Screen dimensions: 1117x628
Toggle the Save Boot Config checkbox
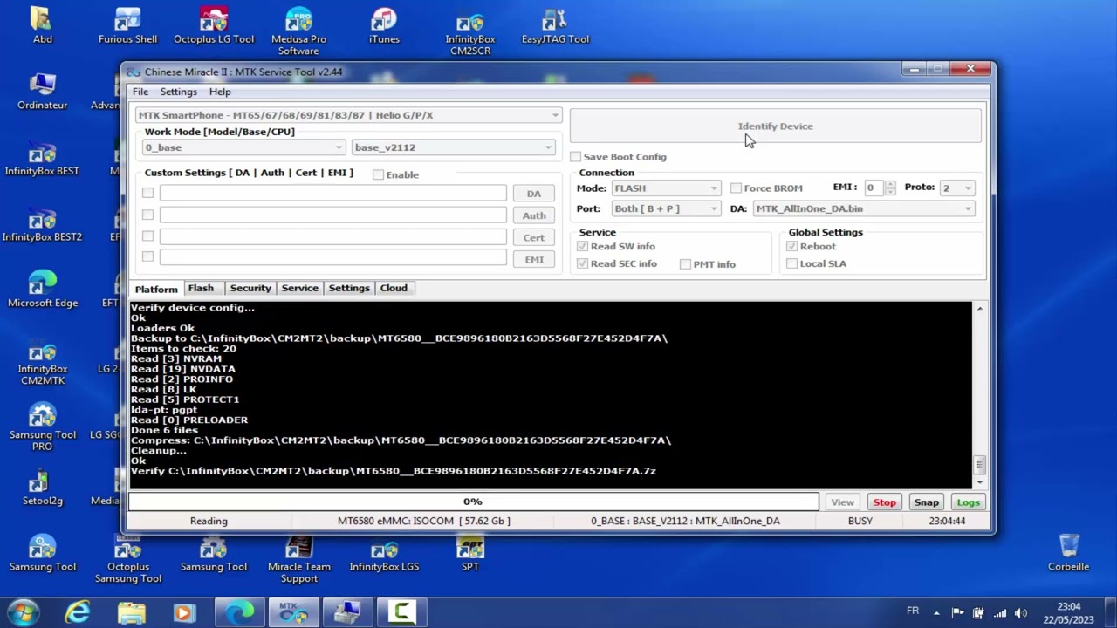(x=575, y=157)
